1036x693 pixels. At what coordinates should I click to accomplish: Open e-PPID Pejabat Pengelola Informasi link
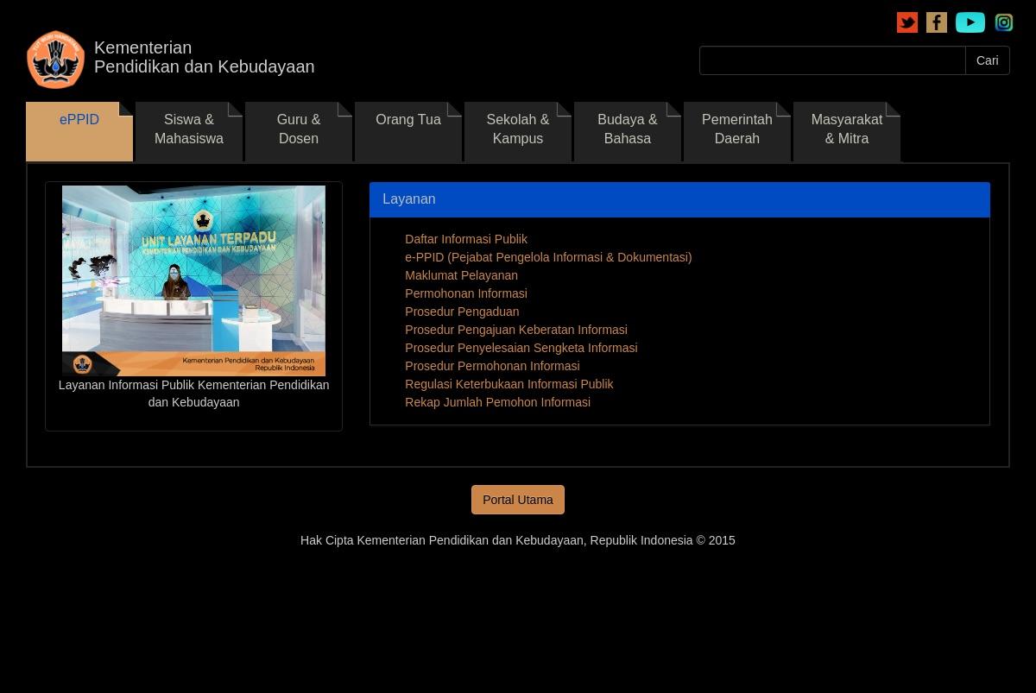[548, 257]
